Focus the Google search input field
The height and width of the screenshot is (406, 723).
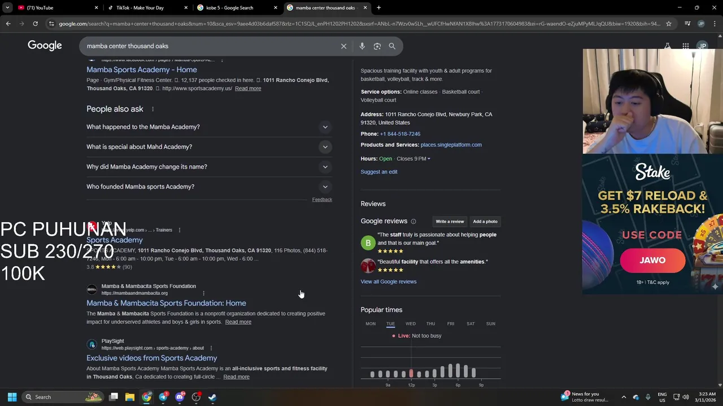[209, 46]
